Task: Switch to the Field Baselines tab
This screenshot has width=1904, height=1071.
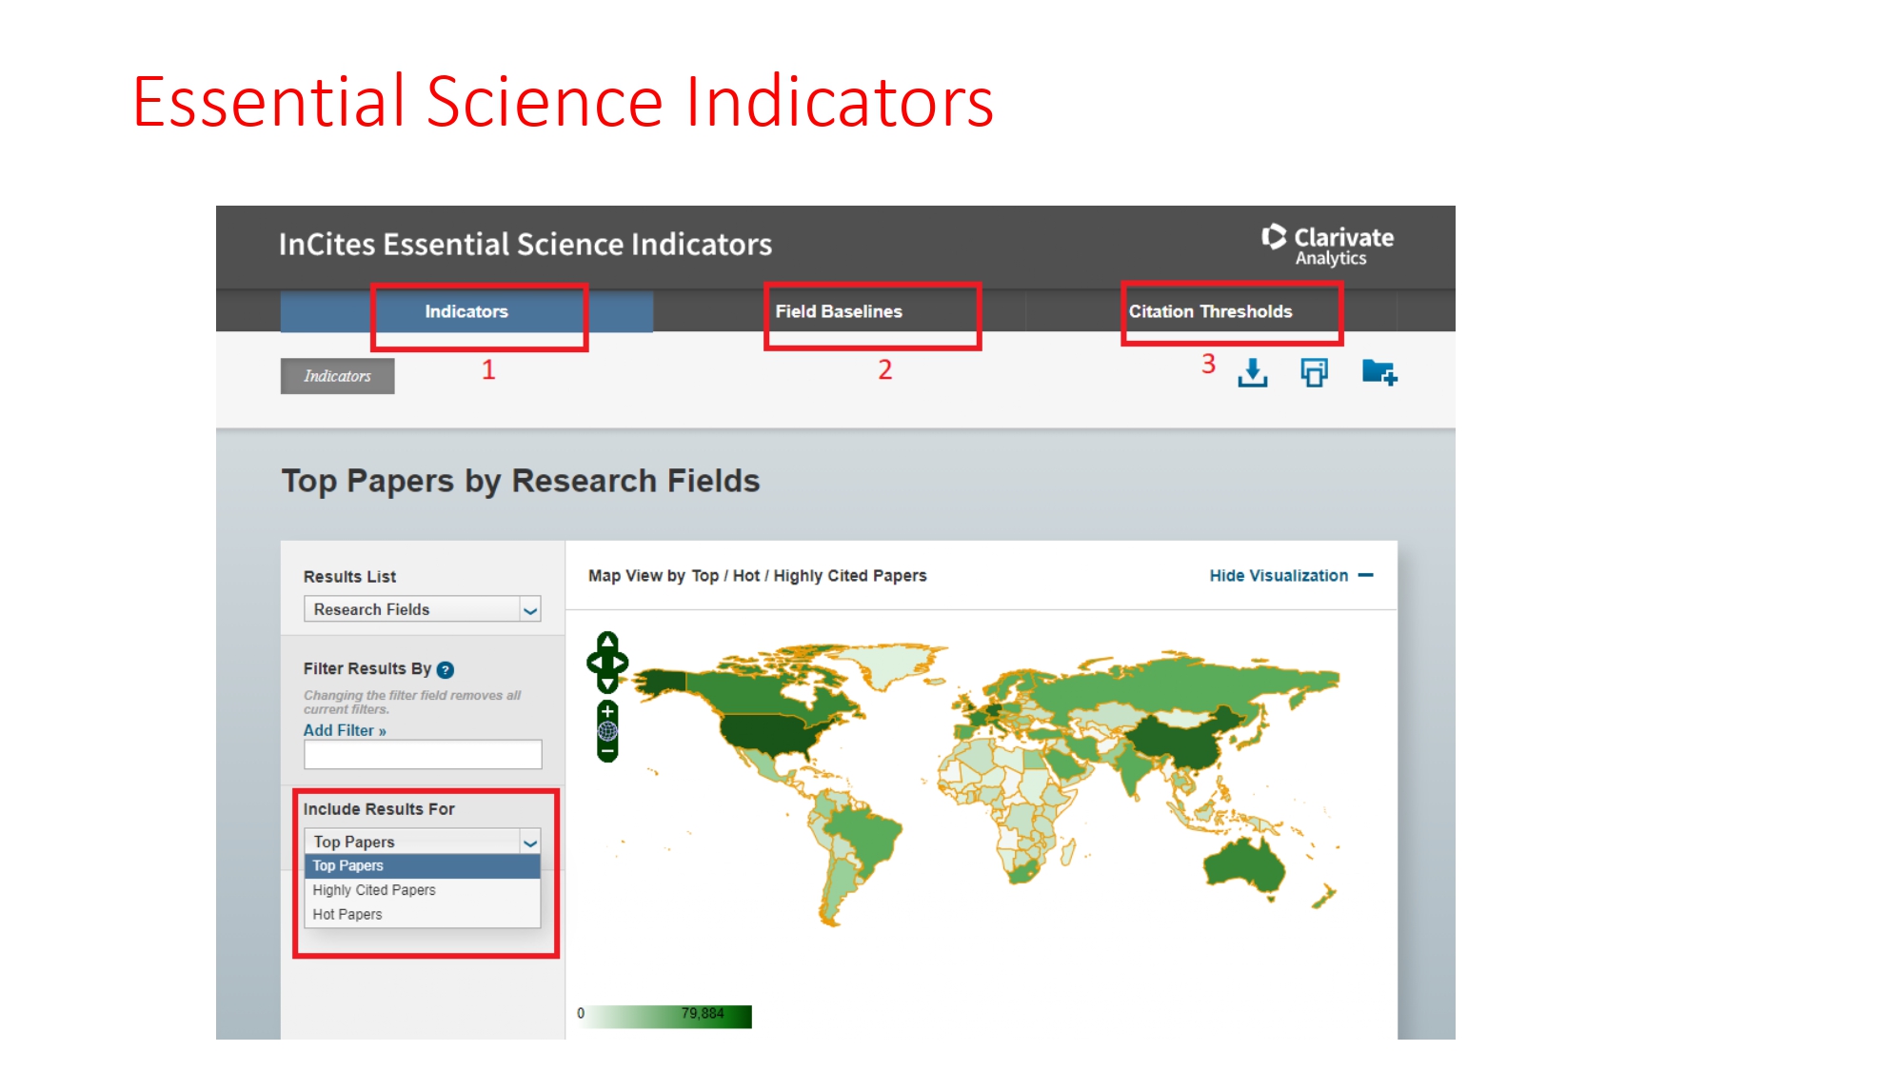Action: [839, 311]
